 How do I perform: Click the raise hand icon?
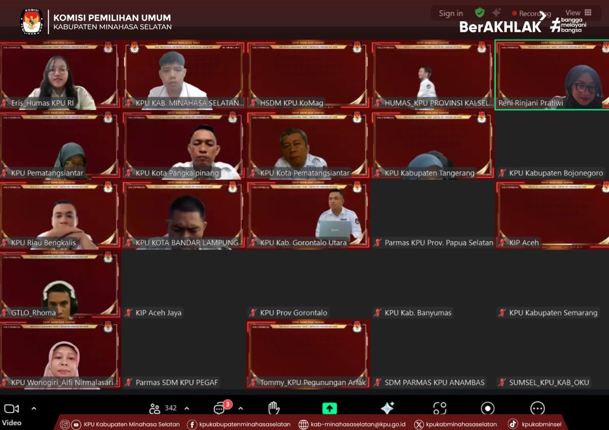274,408
